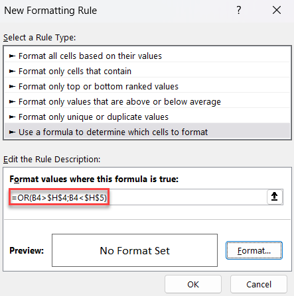Choose 'Format only values that are above or below average'

pyautogui.click(x=147, y=102)
